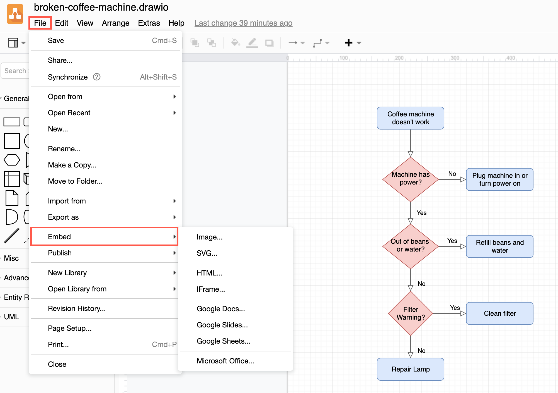558x393 pixels.
Task: Select the pencil line-color tool in the toolbar
Action: 252,43
